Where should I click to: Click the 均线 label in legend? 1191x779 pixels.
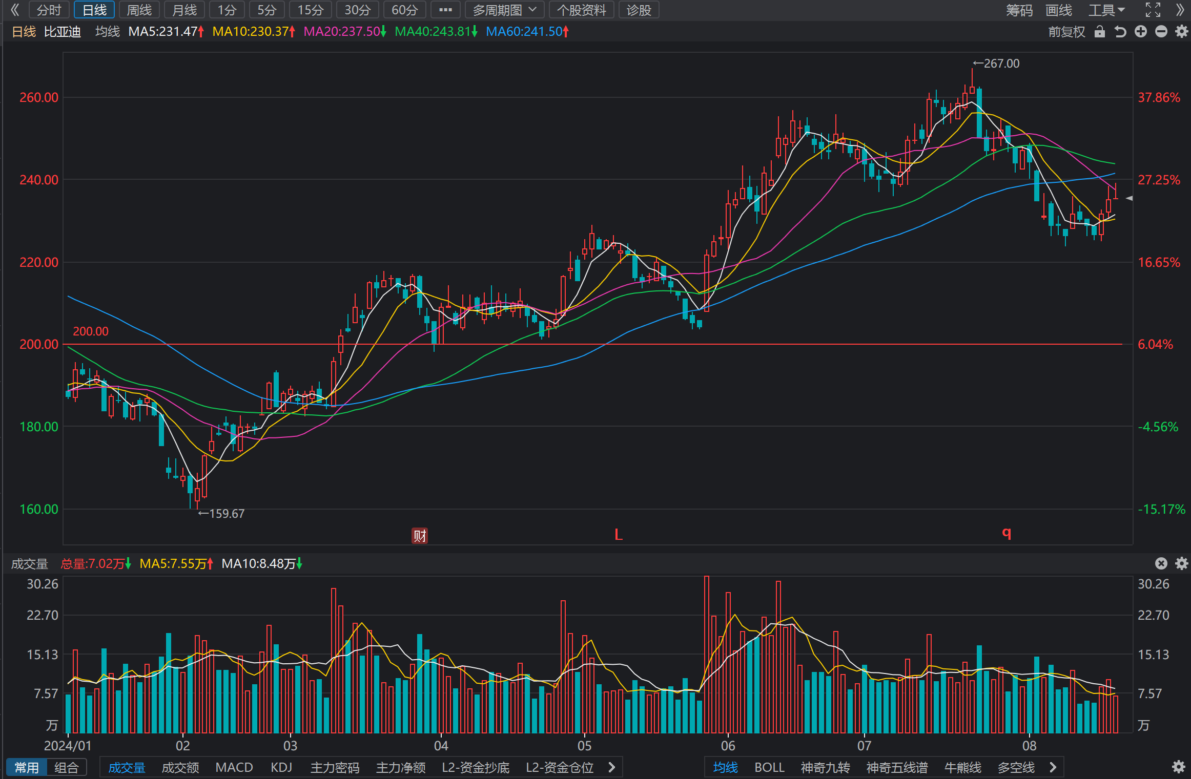[x=108, y=32]
